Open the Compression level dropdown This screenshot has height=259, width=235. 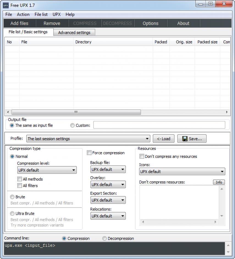tap(47, 170)
